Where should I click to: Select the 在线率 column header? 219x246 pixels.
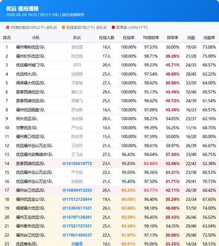(x=129, y=38)
